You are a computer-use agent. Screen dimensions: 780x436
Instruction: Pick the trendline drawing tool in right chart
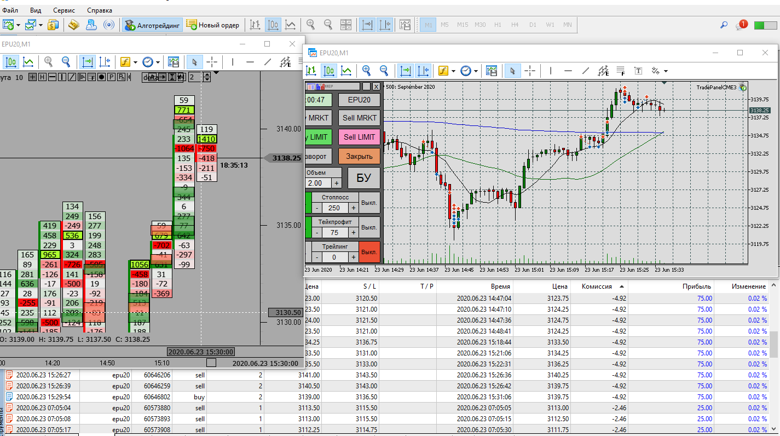click(x=586, y=71)
